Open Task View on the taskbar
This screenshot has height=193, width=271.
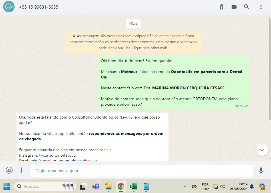click(83, 187)
